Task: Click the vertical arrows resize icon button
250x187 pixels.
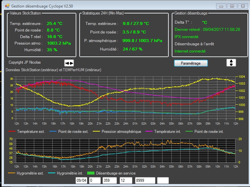Action: point(231,63)
